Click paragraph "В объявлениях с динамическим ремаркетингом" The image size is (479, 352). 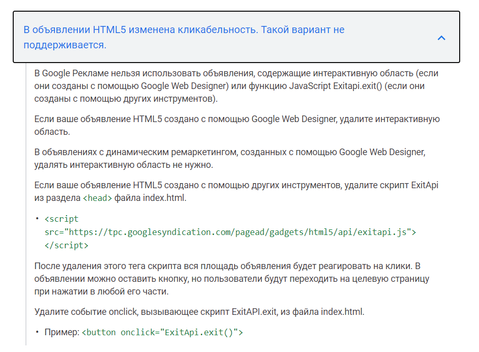pos(230,158)
